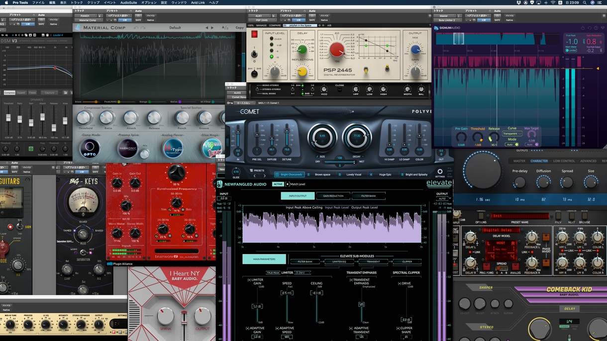
Task: Go to previous Comet preset arrow
Action: point(255,176)
